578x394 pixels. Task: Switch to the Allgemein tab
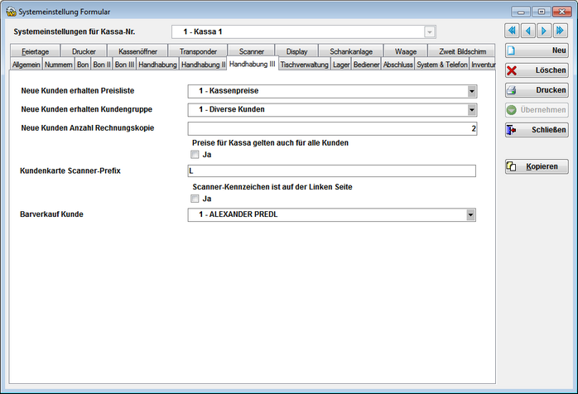pyautogui.click(x=26, y=65)
